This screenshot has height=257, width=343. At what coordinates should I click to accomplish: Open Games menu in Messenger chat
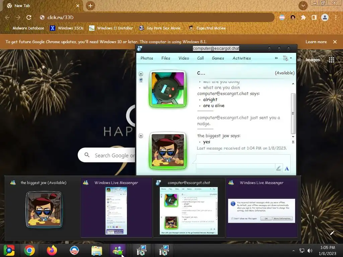click(218, 58)
